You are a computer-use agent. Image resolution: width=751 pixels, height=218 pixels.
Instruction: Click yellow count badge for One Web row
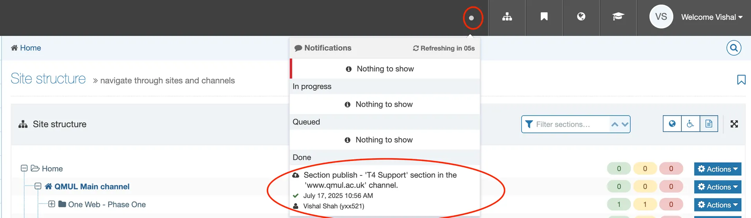pyautogui.click(x=645, y=205)
